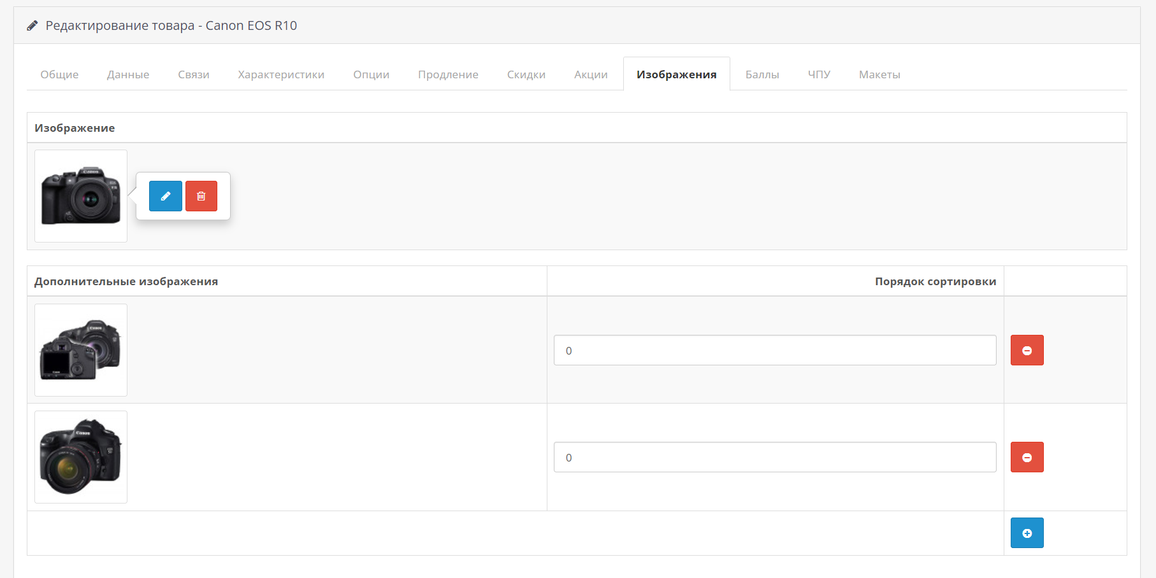
Task: Click the main Canon EOS R10 thumbnail
Action: (81, 196)
